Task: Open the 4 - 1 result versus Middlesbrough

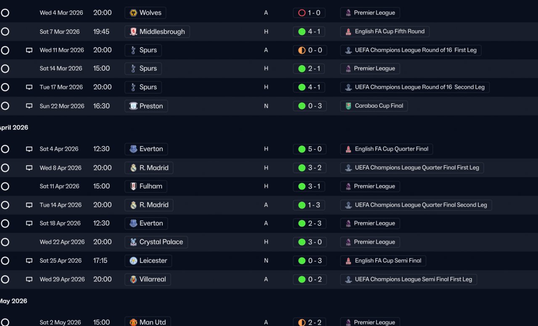Action: 310,32
